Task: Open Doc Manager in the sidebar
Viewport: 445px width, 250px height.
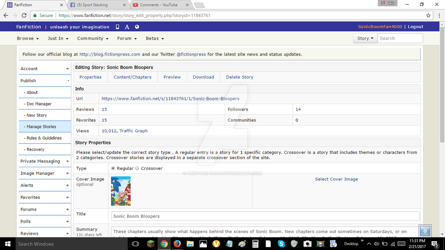Action: (45, 104)
